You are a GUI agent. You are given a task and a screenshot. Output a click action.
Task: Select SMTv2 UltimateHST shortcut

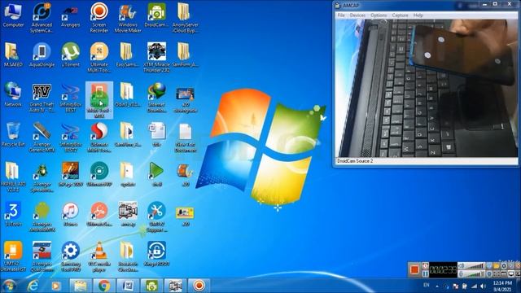point(13,257)
